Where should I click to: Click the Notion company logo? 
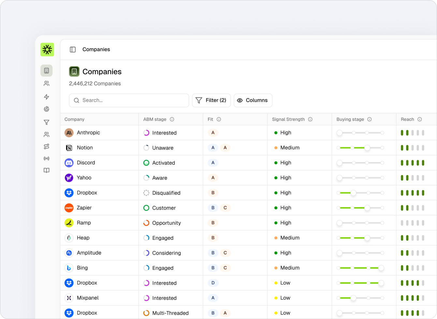point(69,148)
